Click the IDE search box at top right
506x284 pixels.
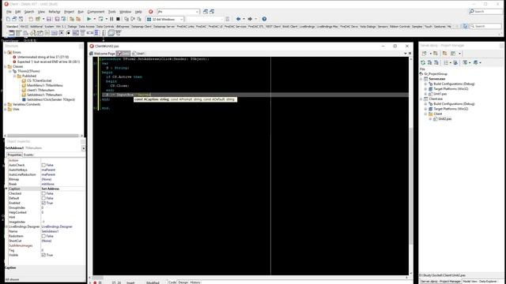[485, 11]
